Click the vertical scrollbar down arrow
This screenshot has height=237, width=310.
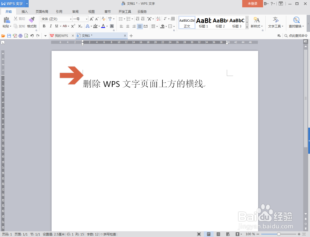point(306,214)
